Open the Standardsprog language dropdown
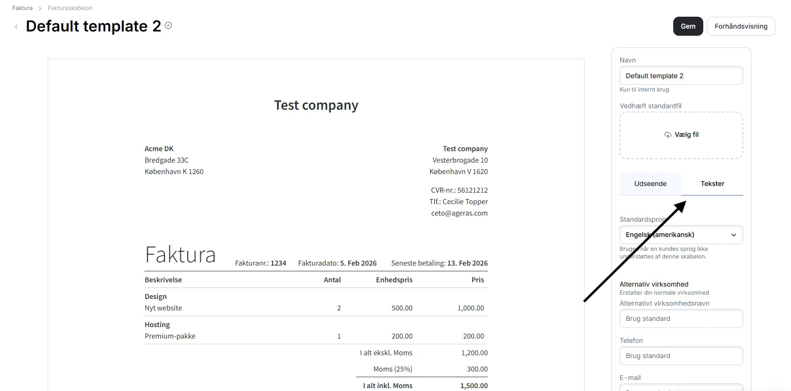The width and height of the screenshot is (791, 391). tap(681, 235)
